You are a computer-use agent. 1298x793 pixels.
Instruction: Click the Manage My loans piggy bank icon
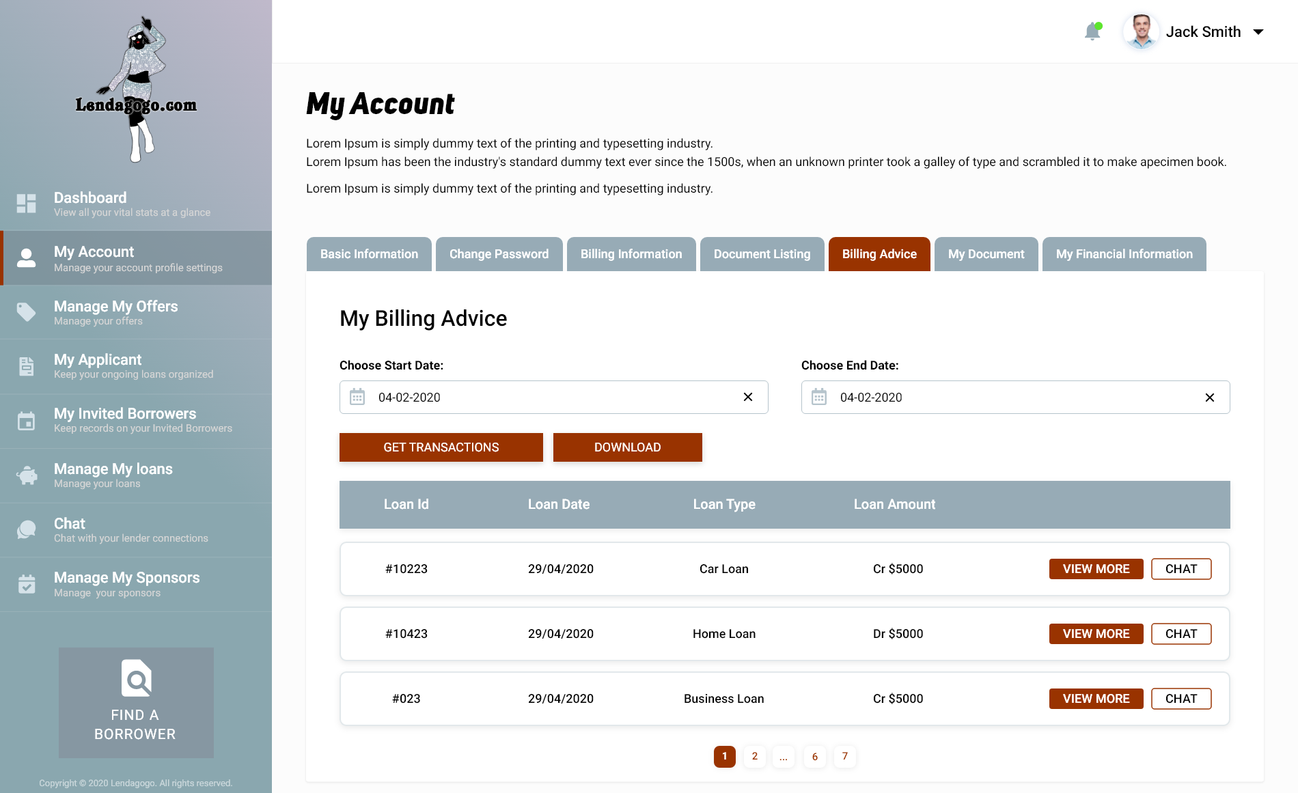[x=27, y=475]
